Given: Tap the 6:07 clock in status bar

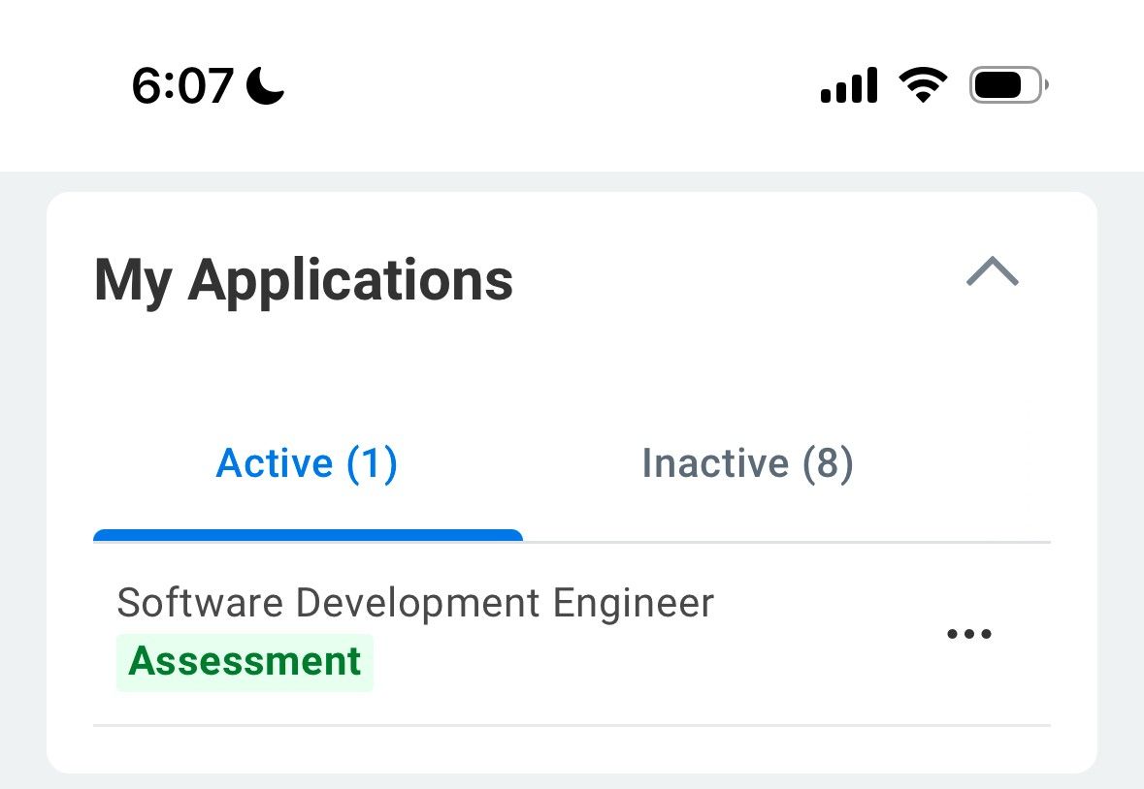Looking at the screenshot, I should [182, 86].
